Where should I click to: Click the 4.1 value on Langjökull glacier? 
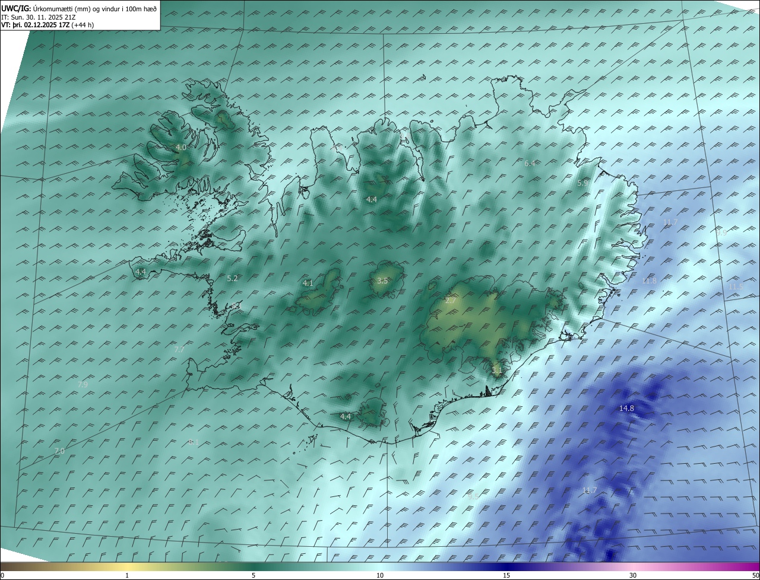coord(308,283)
